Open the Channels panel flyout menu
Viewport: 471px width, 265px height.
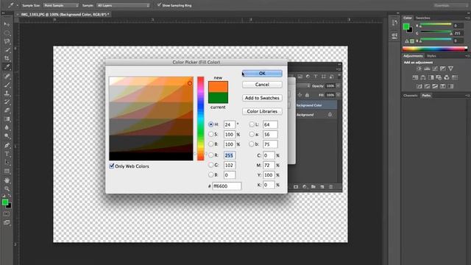point(467,96)
